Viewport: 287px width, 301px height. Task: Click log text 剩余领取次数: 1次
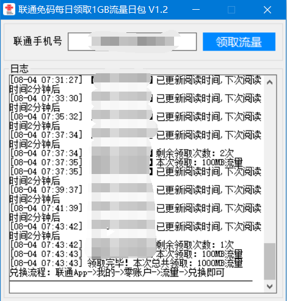(195, 245)
